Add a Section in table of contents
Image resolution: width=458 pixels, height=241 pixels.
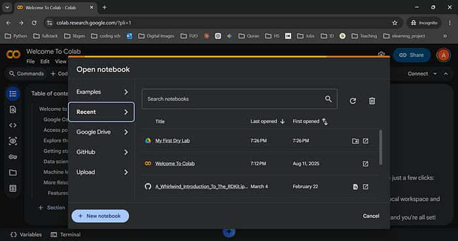pyautogui.click(x=52, y=208)
